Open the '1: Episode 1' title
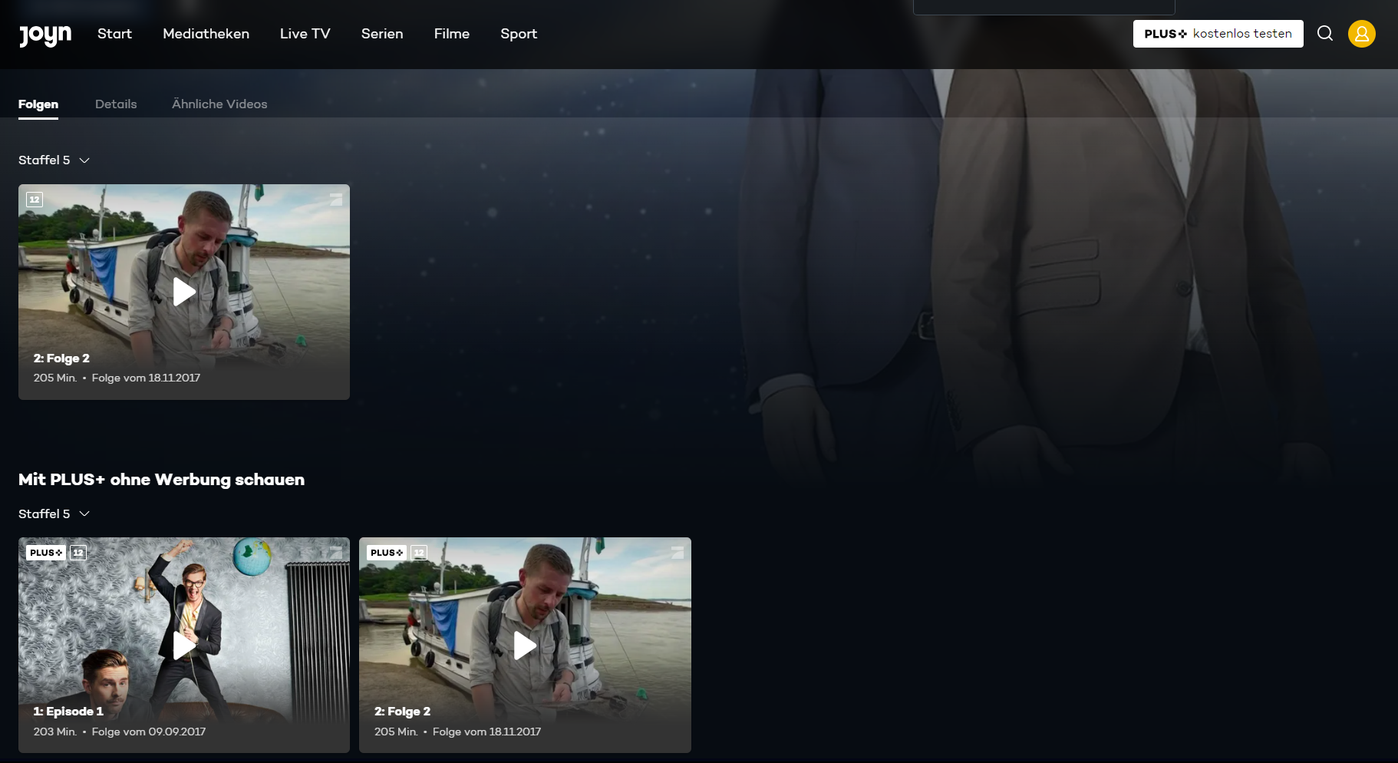 (x=68, y=712)
